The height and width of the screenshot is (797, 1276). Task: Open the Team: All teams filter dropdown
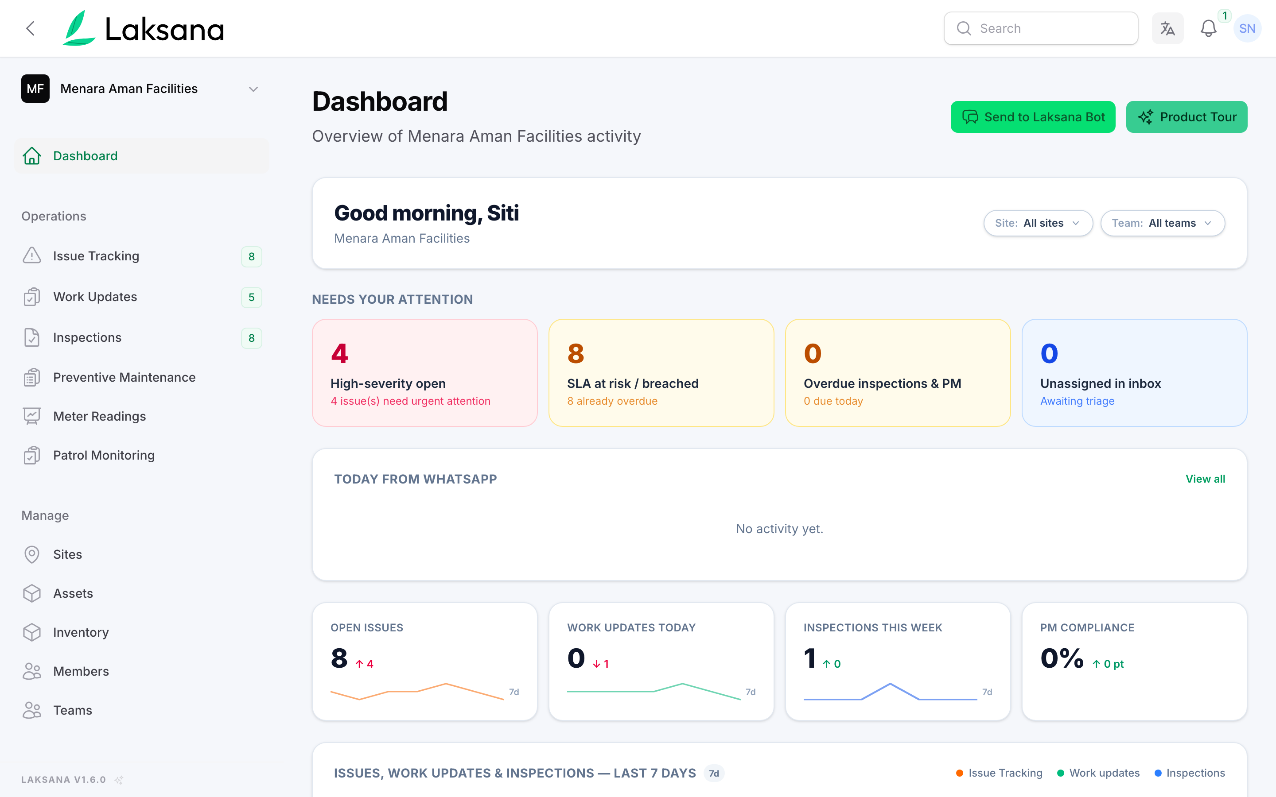click(1162, 223)
